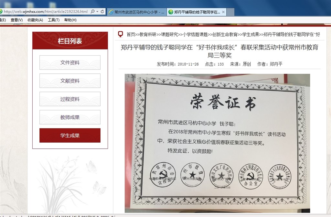Switch to 常州市武进区马杭中心小学 tab
Screen dimensions: 331x217
coord(136,12)
